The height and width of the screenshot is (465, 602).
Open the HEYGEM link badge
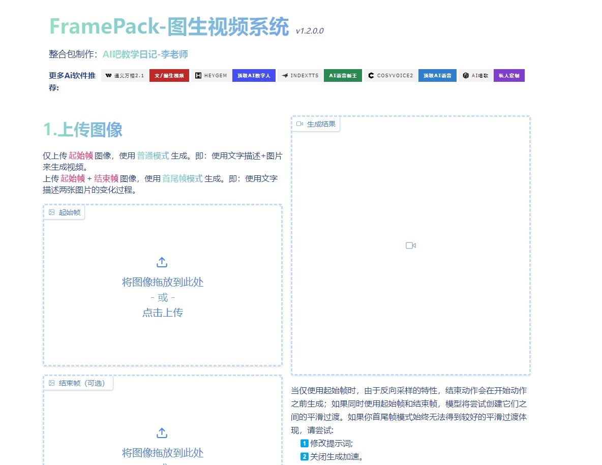tap(210, 75)
